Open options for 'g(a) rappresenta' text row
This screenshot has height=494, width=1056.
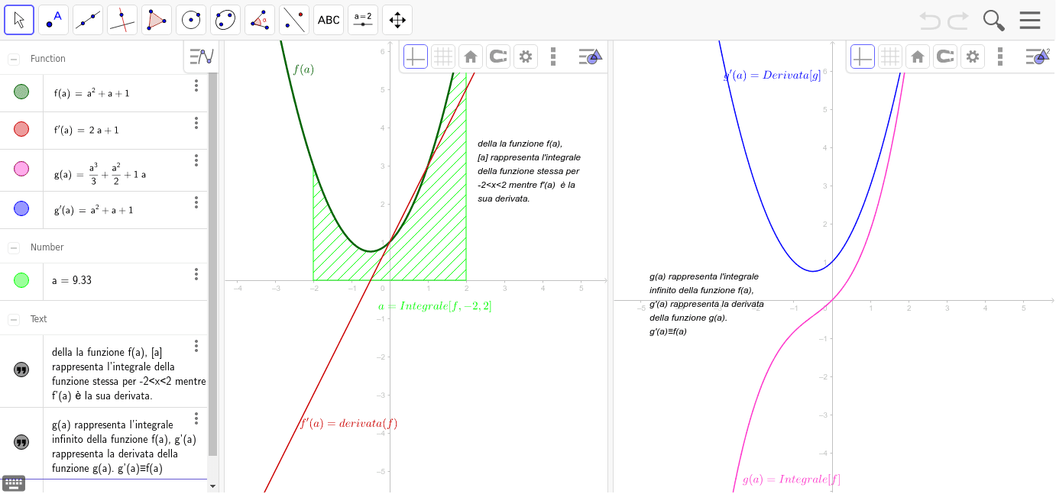coord(196,418)
